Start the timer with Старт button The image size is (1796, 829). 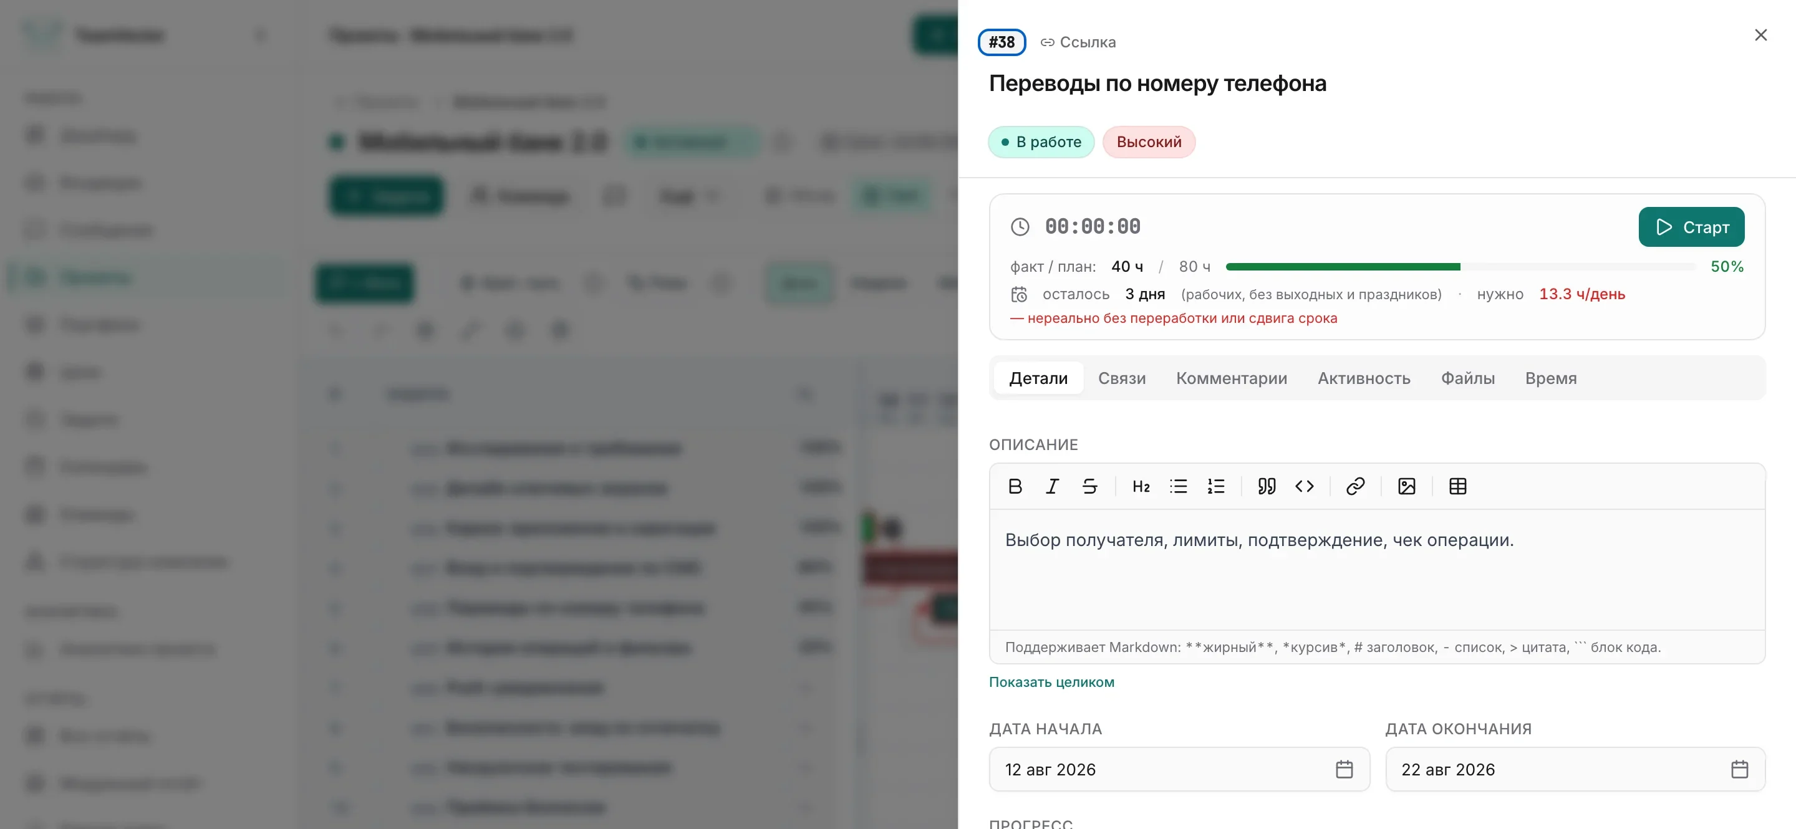tap(1691, 227)
